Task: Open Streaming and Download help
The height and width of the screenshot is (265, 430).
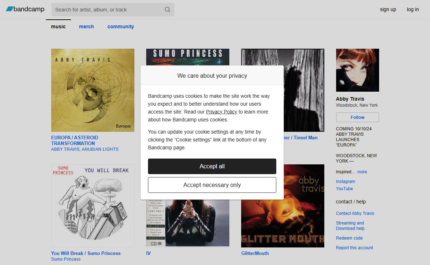Action: (x=350, y=226)
